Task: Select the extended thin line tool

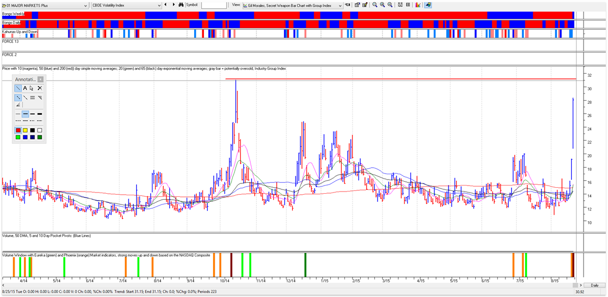Action: pos(25,97)
